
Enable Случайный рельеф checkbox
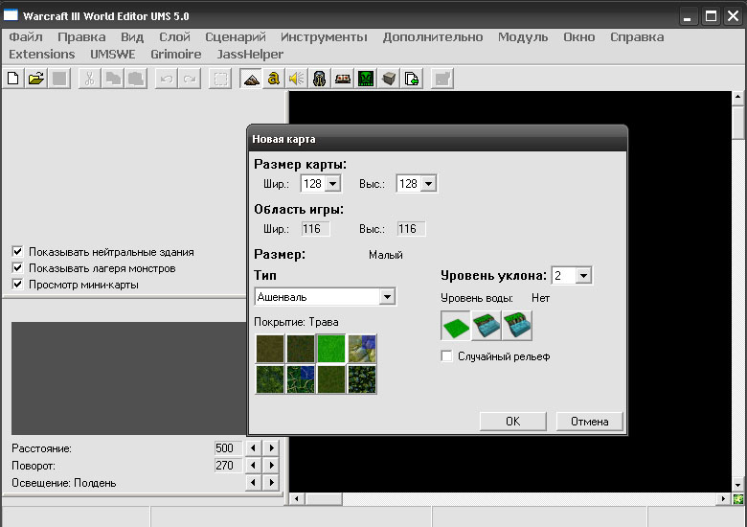(446, 355)
